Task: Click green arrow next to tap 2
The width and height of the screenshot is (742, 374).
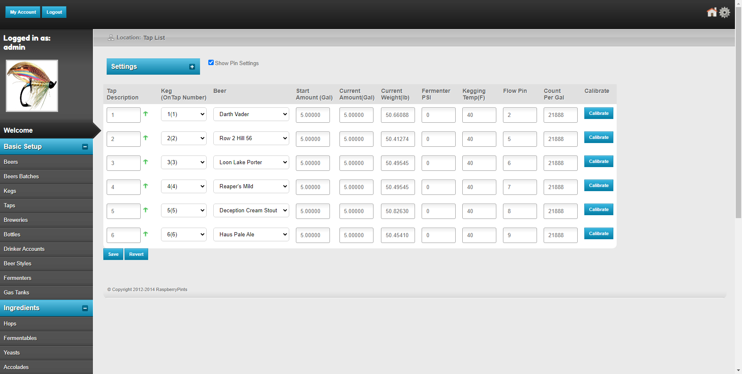Action: coord(146,138)
